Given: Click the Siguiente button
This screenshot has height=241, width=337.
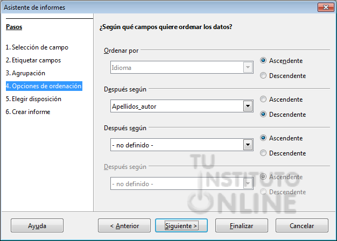Looking at the screenshot, I should coord(181,225).
